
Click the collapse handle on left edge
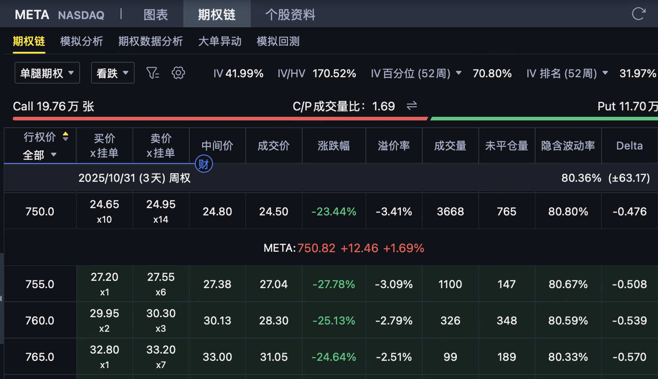tap(1, 299)
